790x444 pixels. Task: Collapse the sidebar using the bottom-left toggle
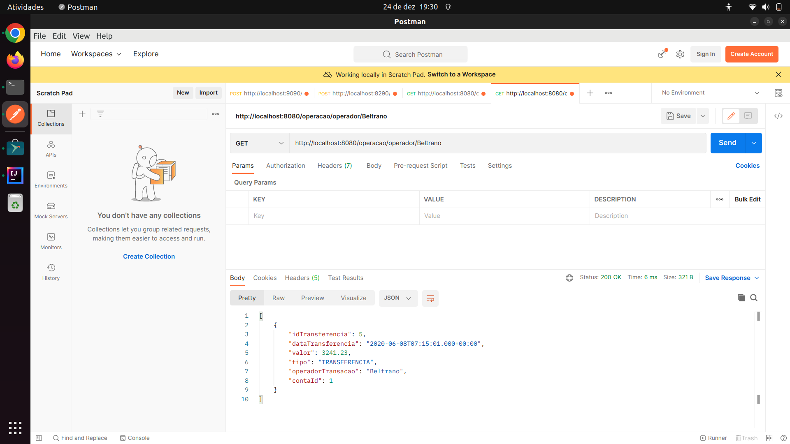pyautogui.click(x=39, y=438)
